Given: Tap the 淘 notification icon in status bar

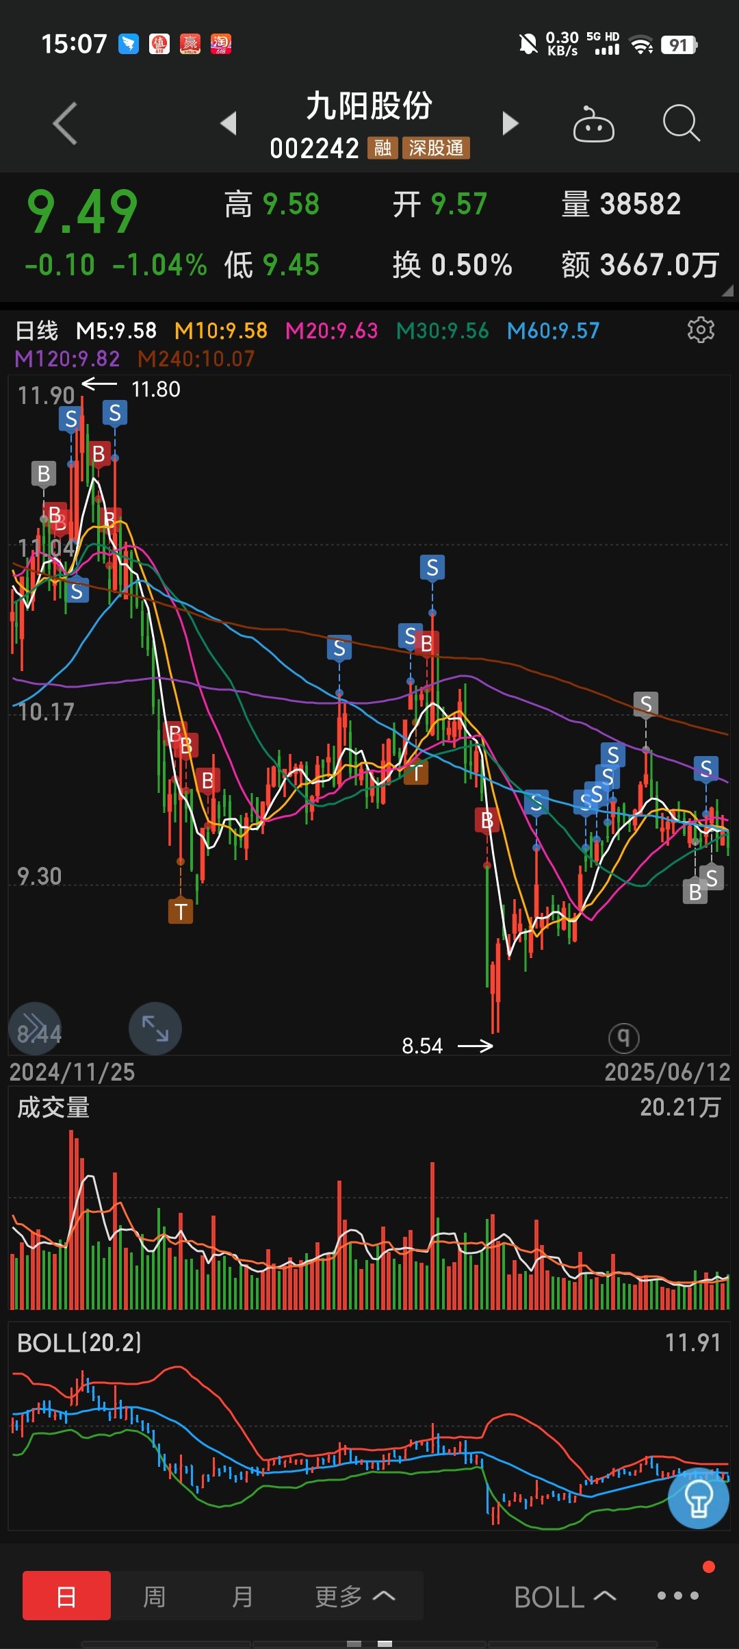Looking at the screenshot, I should click(x=221, y=44).
